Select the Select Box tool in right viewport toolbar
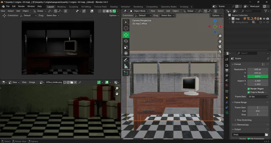This screenshot has height=143, width=271. (126, 22)
